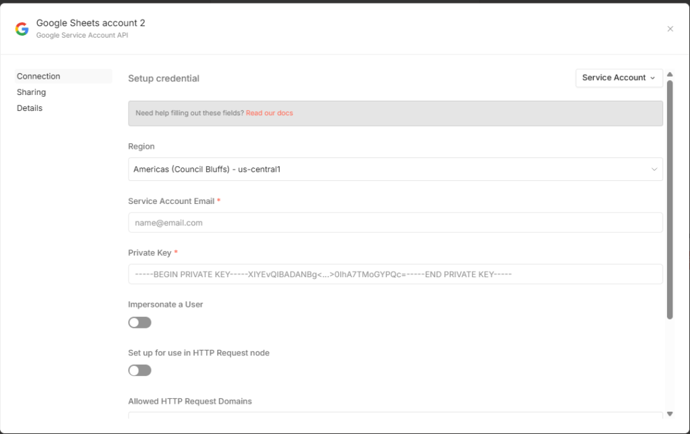Click the scrollbar up arrow
This screenshot has height=434, width=690.
point(670,74)
